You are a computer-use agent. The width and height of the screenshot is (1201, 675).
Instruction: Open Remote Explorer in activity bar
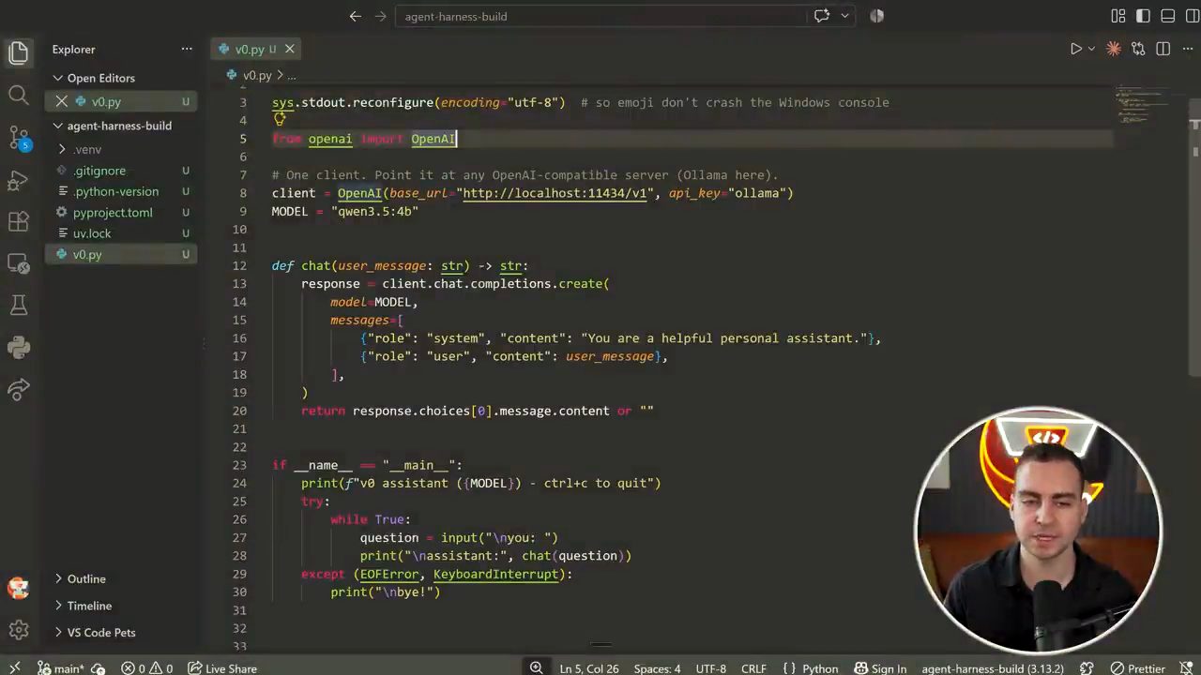19,263
